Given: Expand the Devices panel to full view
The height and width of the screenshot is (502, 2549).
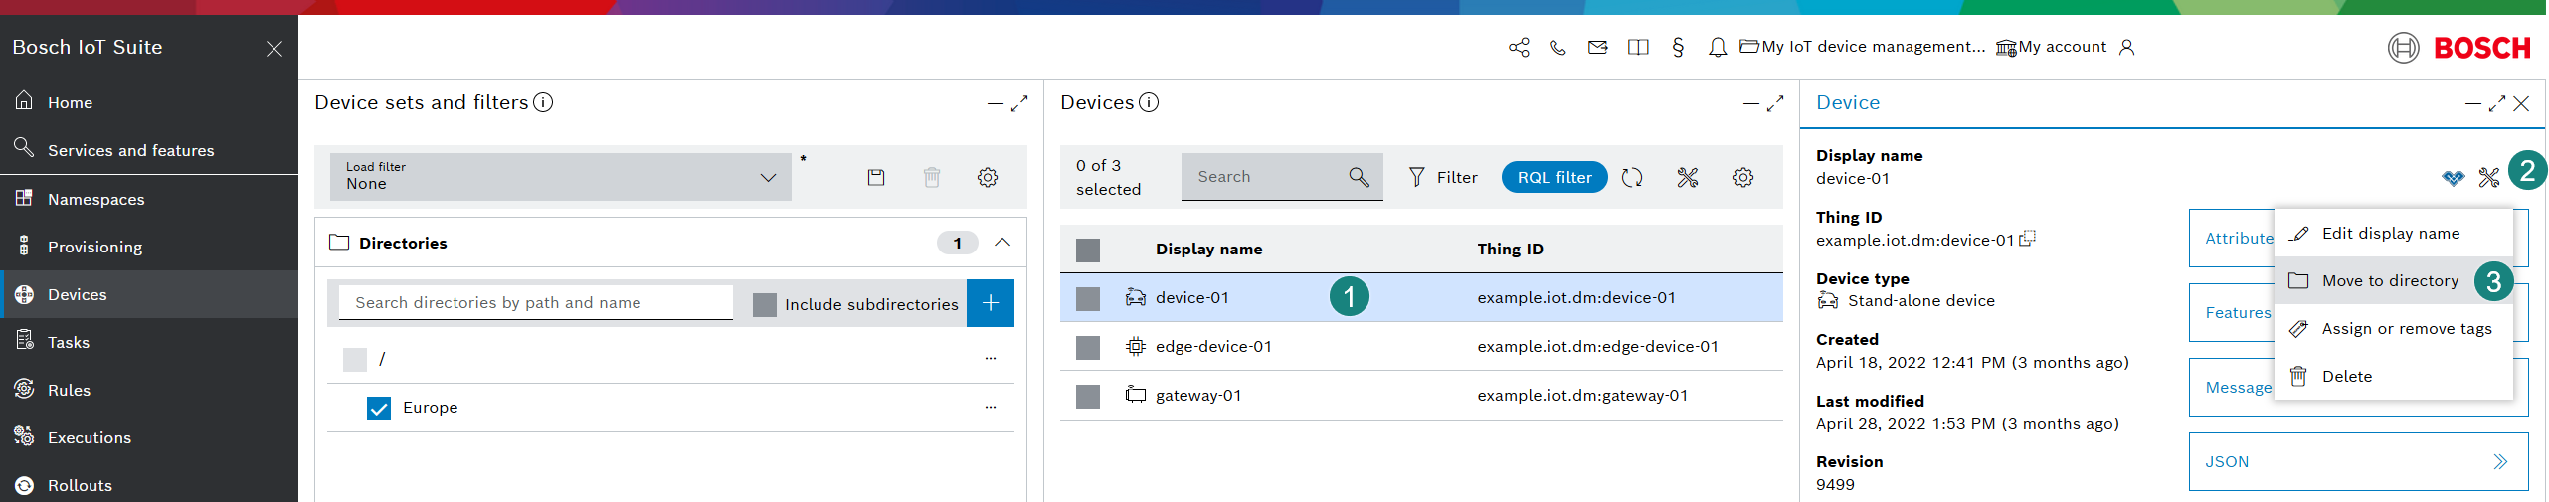Looking at the screenshot, I should [x=1775, y=103].
